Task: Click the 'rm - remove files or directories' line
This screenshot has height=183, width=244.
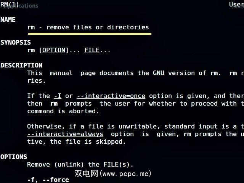Action: click(88, 27)
